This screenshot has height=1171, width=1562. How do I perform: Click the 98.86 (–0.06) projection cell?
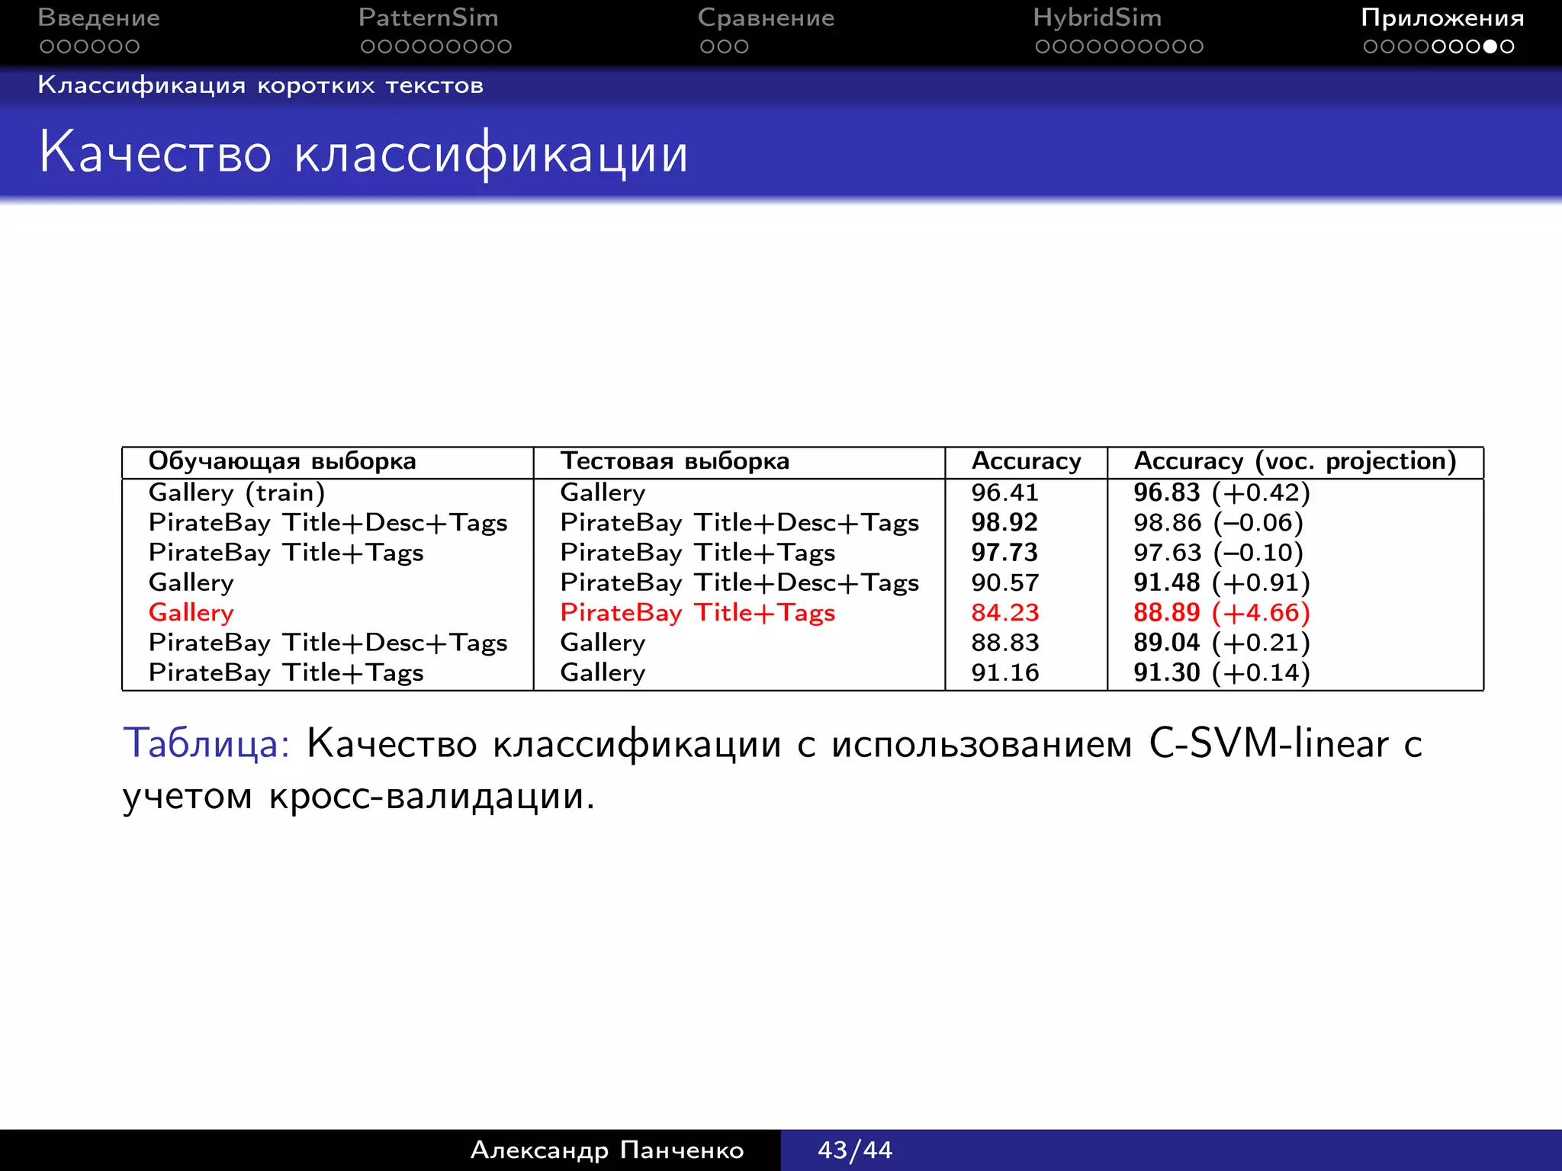pos(1218,522)
